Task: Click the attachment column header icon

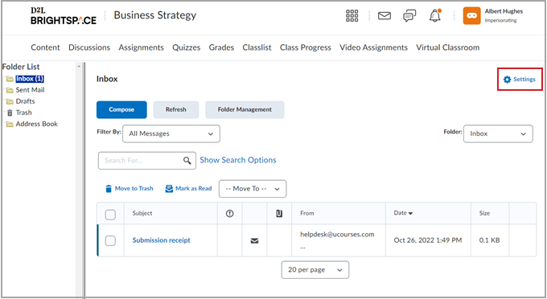Action: tap(279, 213)
